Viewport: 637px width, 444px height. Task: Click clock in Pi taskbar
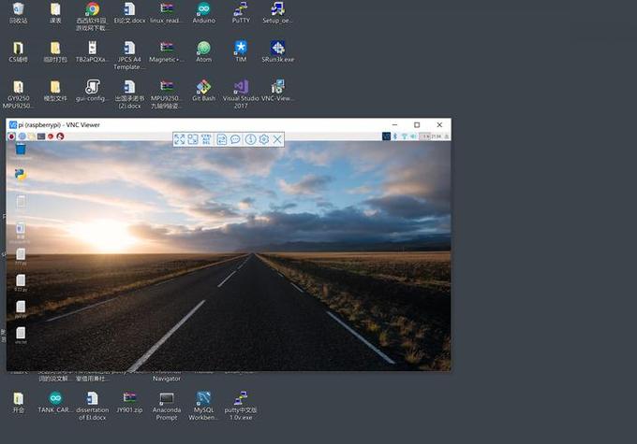(x=437, y=136)
